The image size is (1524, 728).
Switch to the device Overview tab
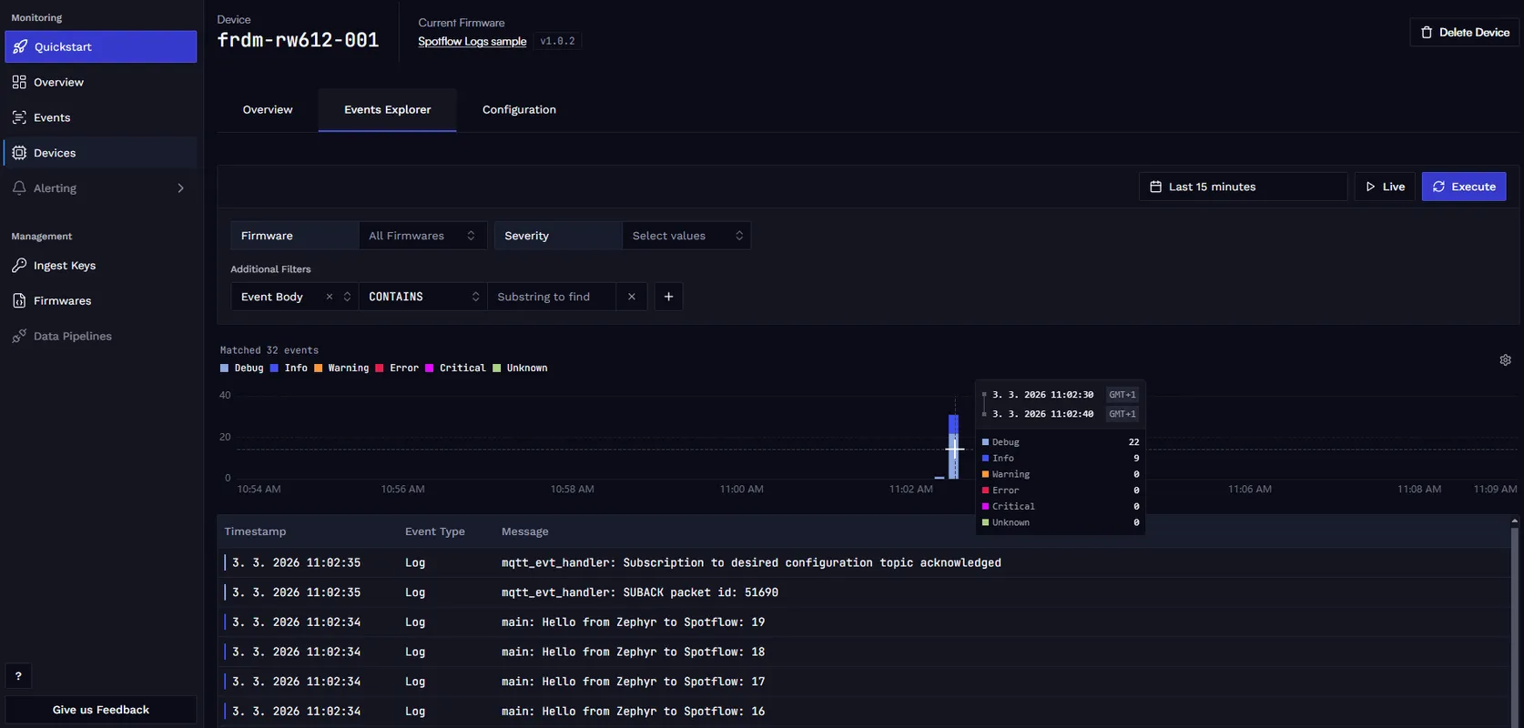point(268,110)
